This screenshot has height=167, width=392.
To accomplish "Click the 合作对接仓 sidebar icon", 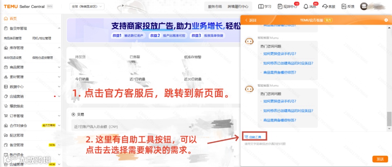I will (x=6, y=125).
